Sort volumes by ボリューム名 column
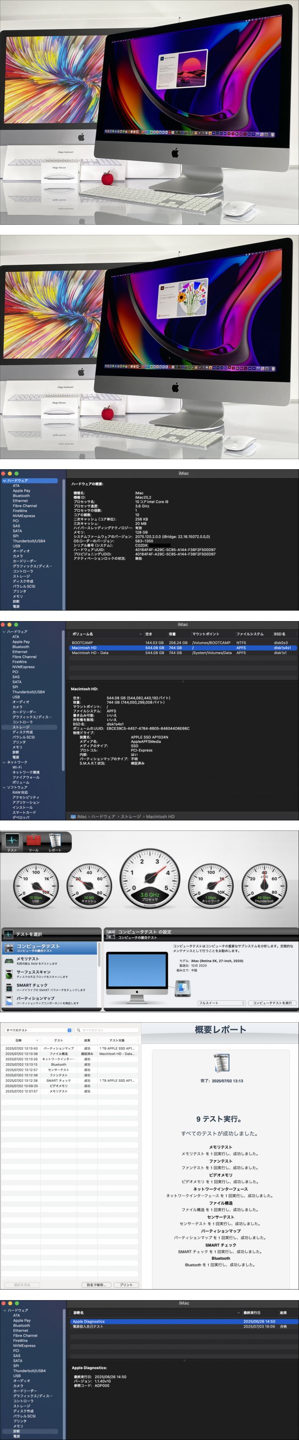 (x=106, y=634)
